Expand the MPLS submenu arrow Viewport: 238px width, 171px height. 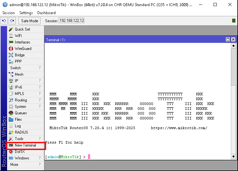(x=40, y=93)
